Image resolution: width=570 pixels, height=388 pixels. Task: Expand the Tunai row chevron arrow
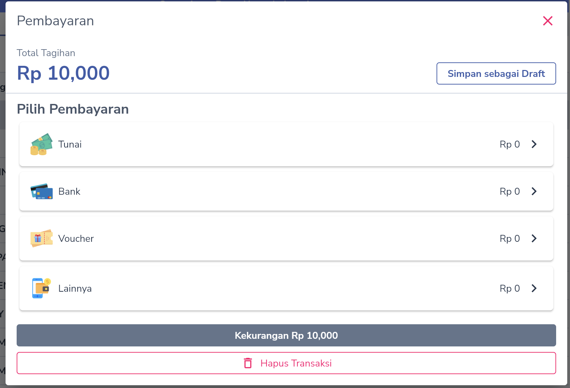(x=534, y=144)
